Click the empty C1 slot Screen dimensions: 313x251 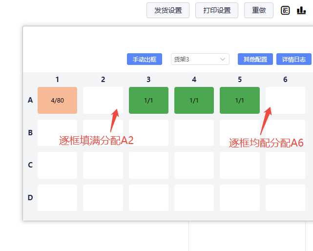[57, 165]
